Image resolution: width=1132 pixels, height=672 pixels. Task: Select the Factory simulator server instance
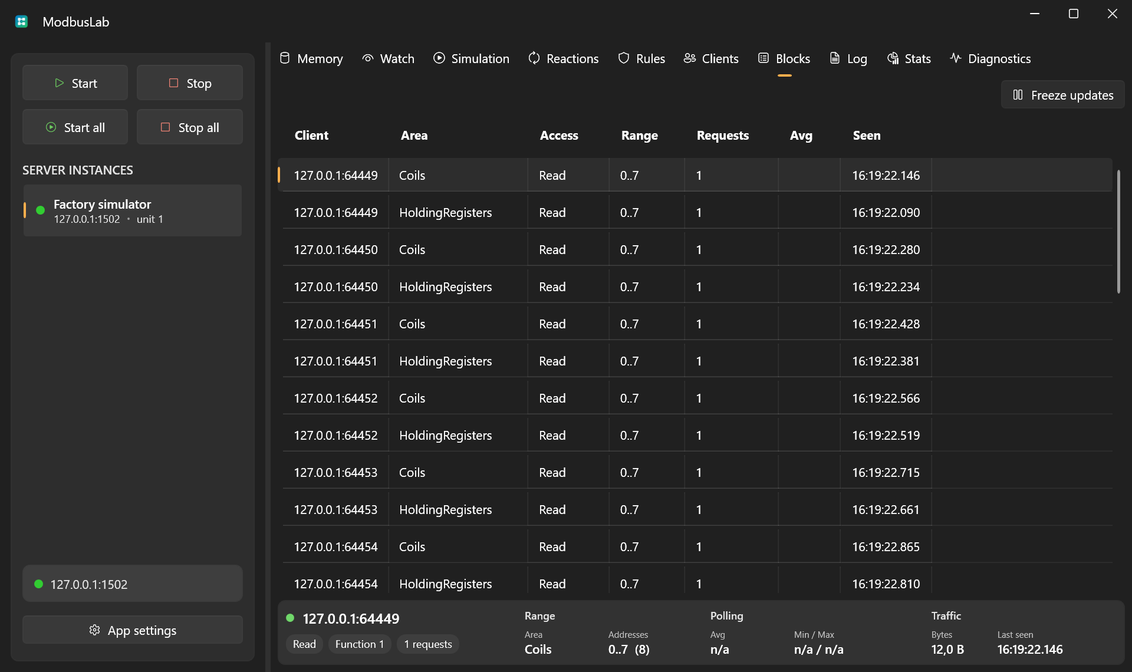[133, 211]
